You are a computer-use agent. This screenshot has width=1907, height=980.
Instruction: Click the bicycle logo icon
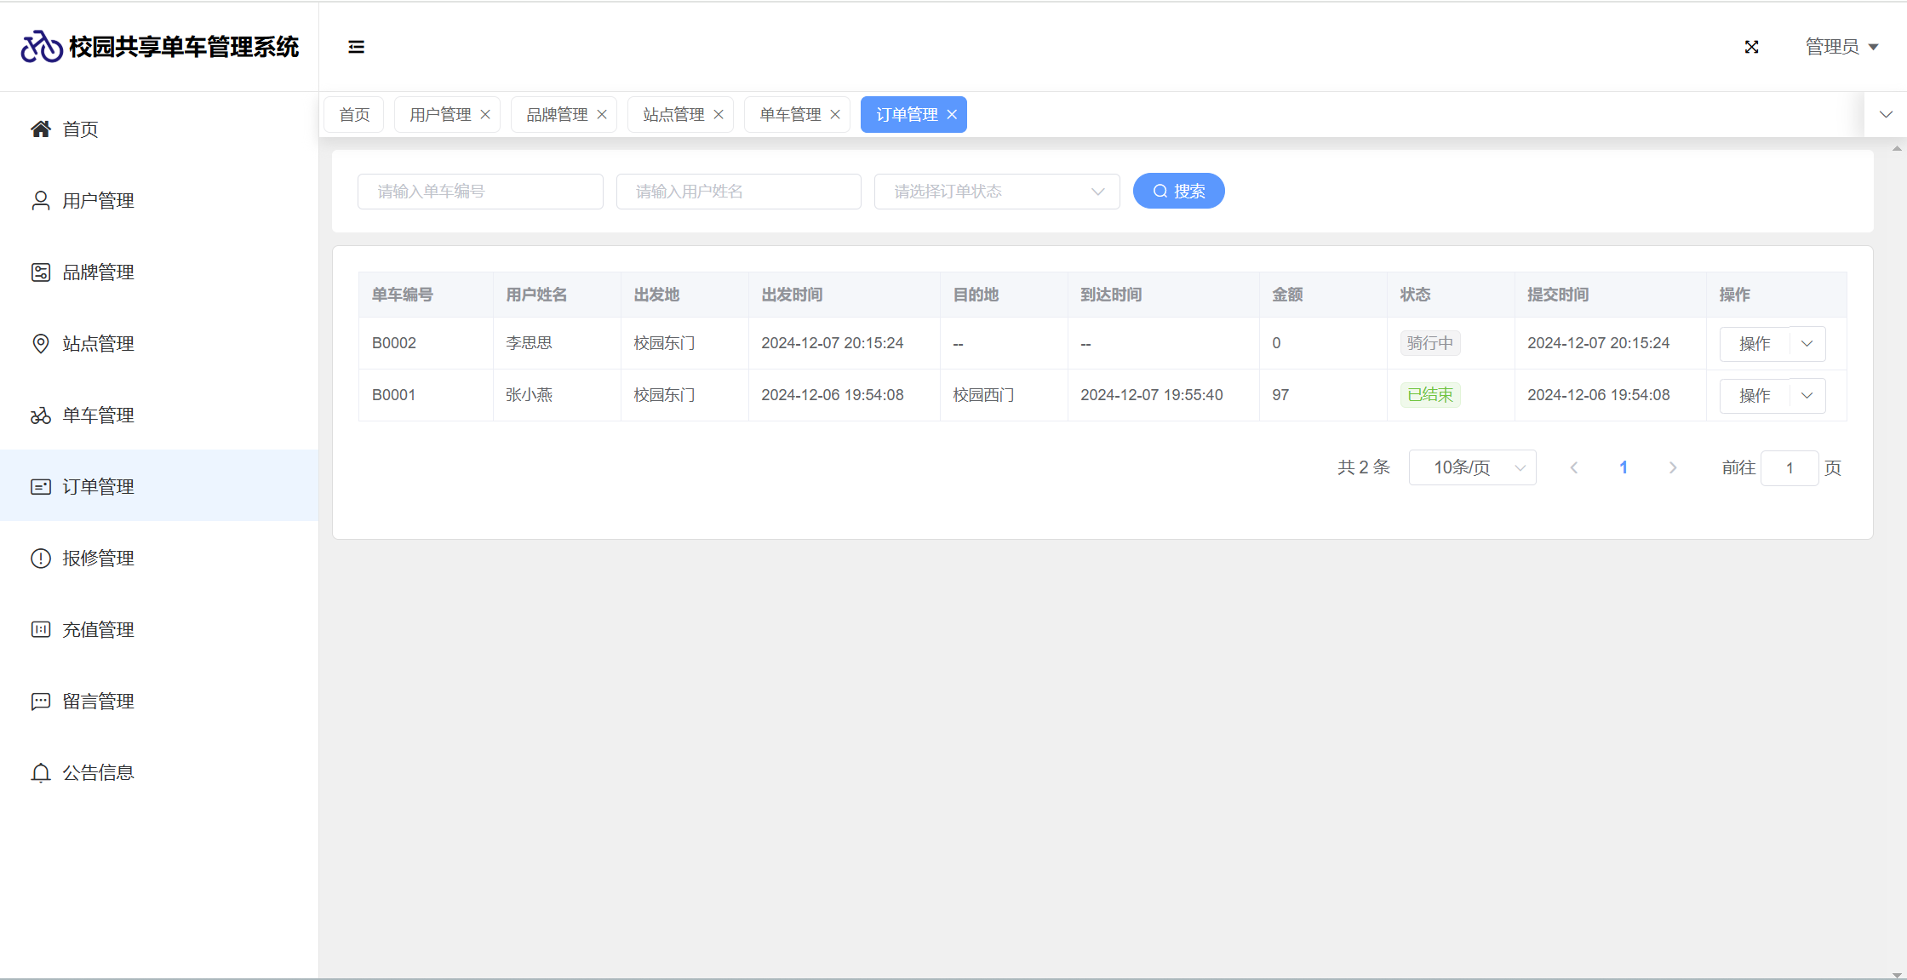click(41, 47)
